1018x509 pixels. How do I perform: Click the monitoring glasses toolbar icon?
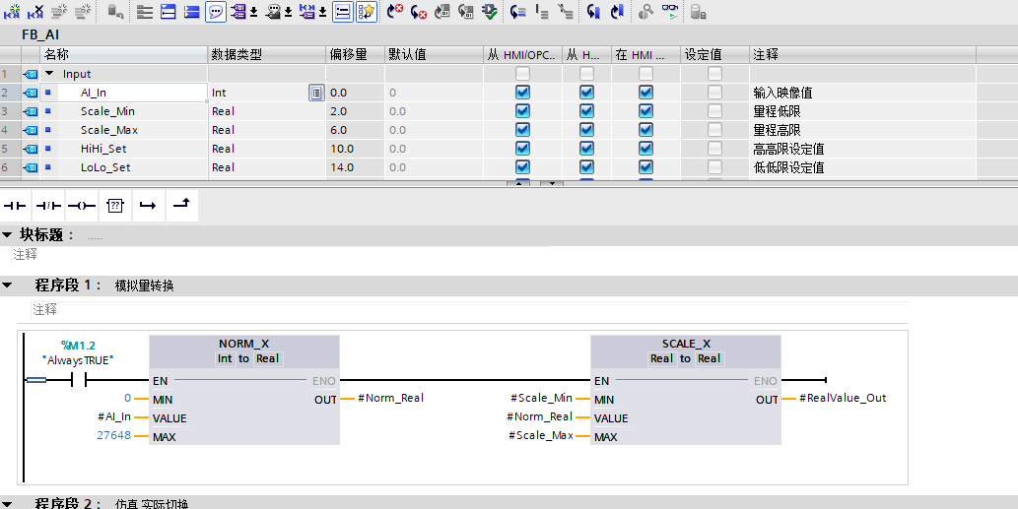pos(669,12)
